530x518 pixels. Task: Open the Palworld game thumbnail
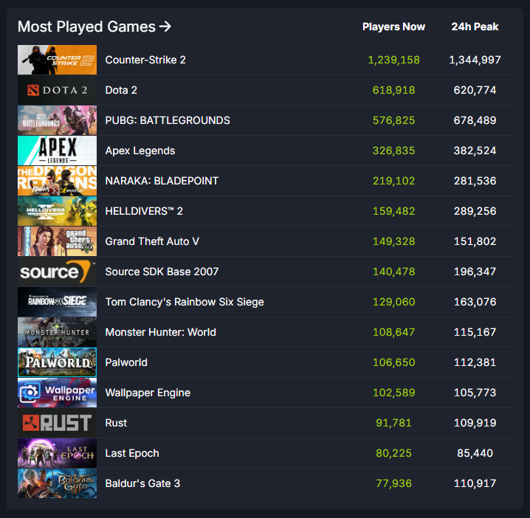pos(57,362)
